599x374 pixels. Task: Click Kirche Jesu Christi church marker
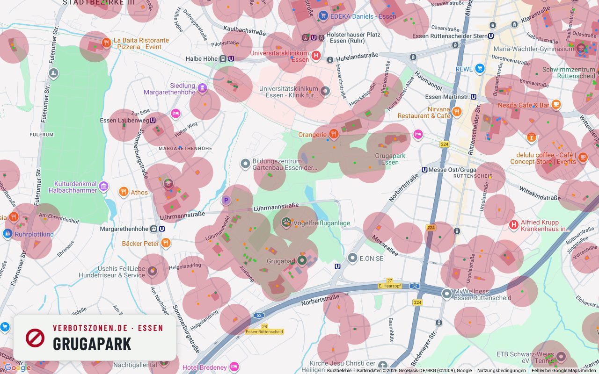pyautogui.click(x=383, y=365)
